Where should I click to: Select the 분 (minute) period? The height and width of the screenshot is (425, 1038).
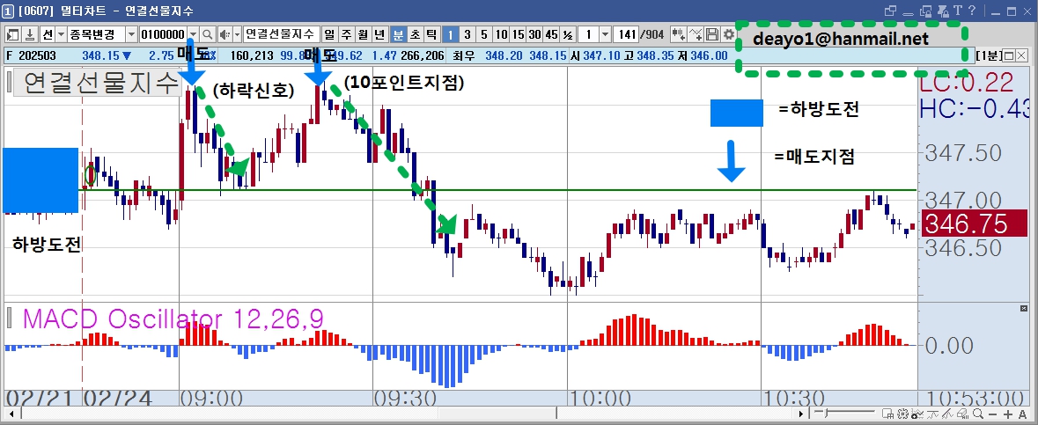tap(398, 34)
